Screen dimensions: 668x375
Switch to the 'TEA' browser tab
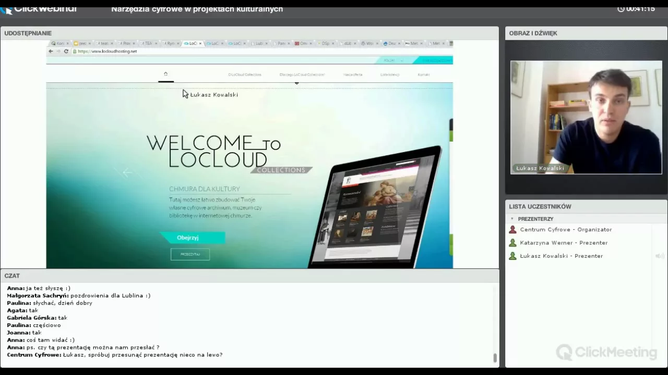[x=149, y=44]
